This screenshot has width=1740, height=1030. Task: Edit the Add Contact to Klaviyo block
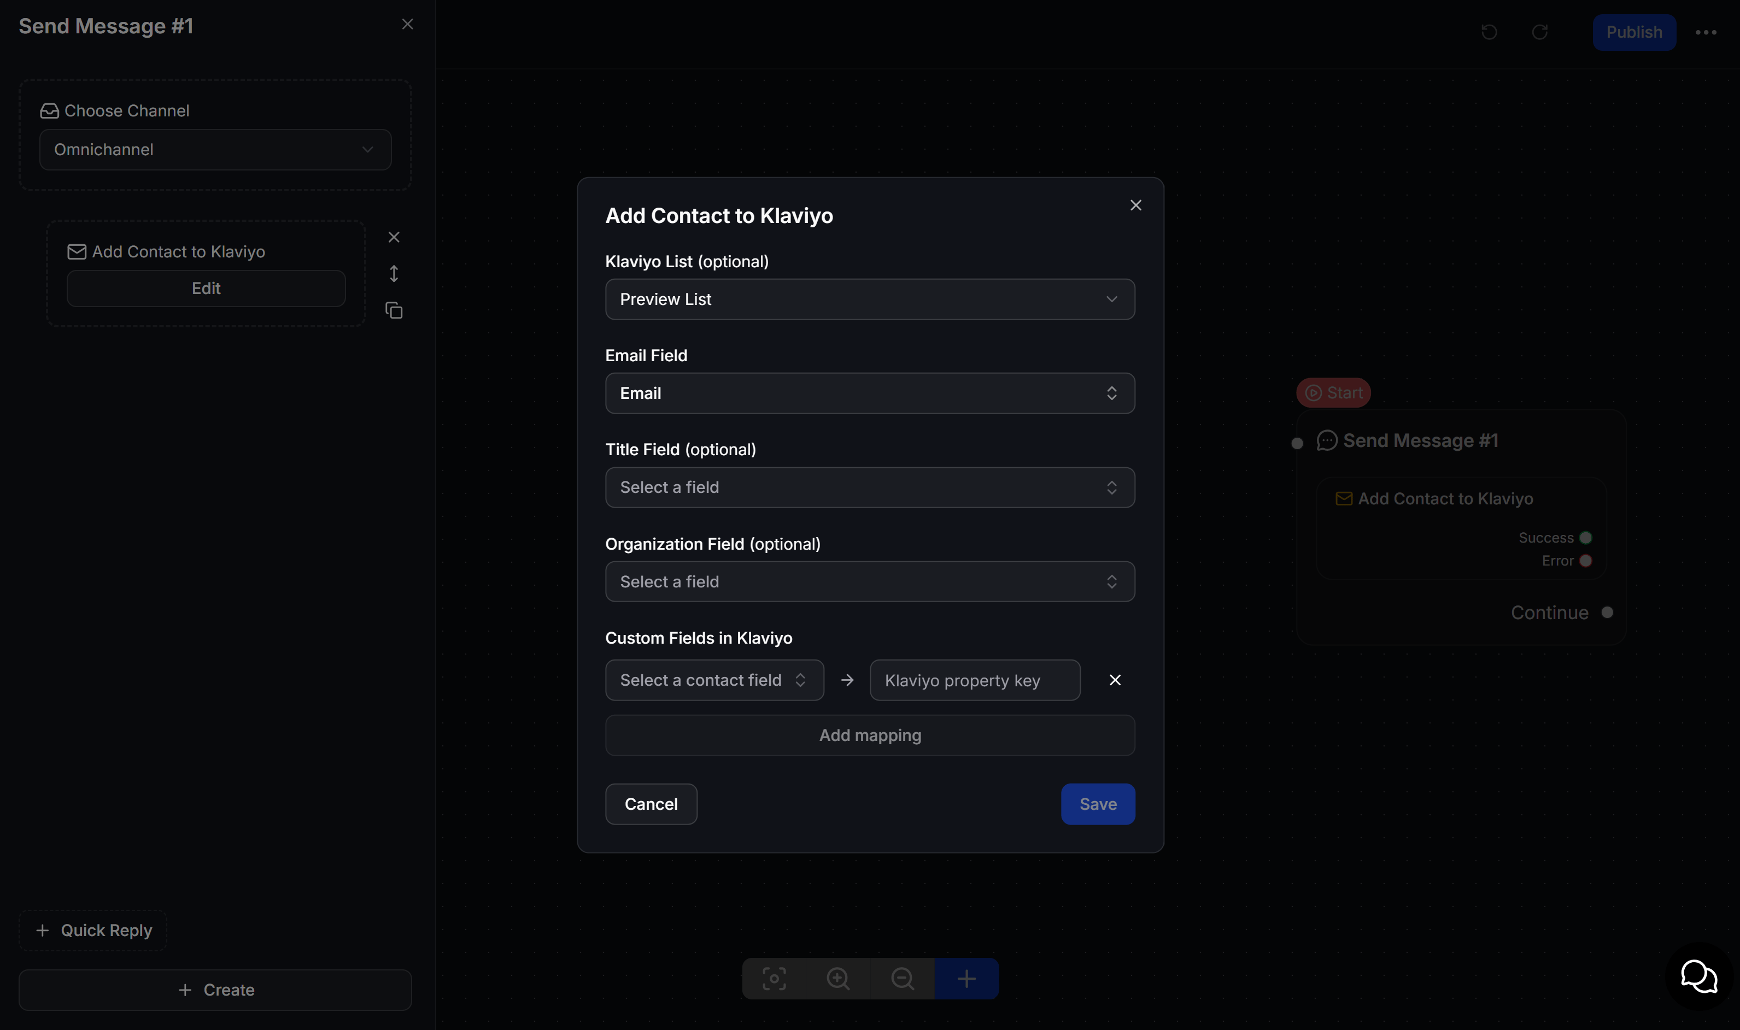(206, 288)
